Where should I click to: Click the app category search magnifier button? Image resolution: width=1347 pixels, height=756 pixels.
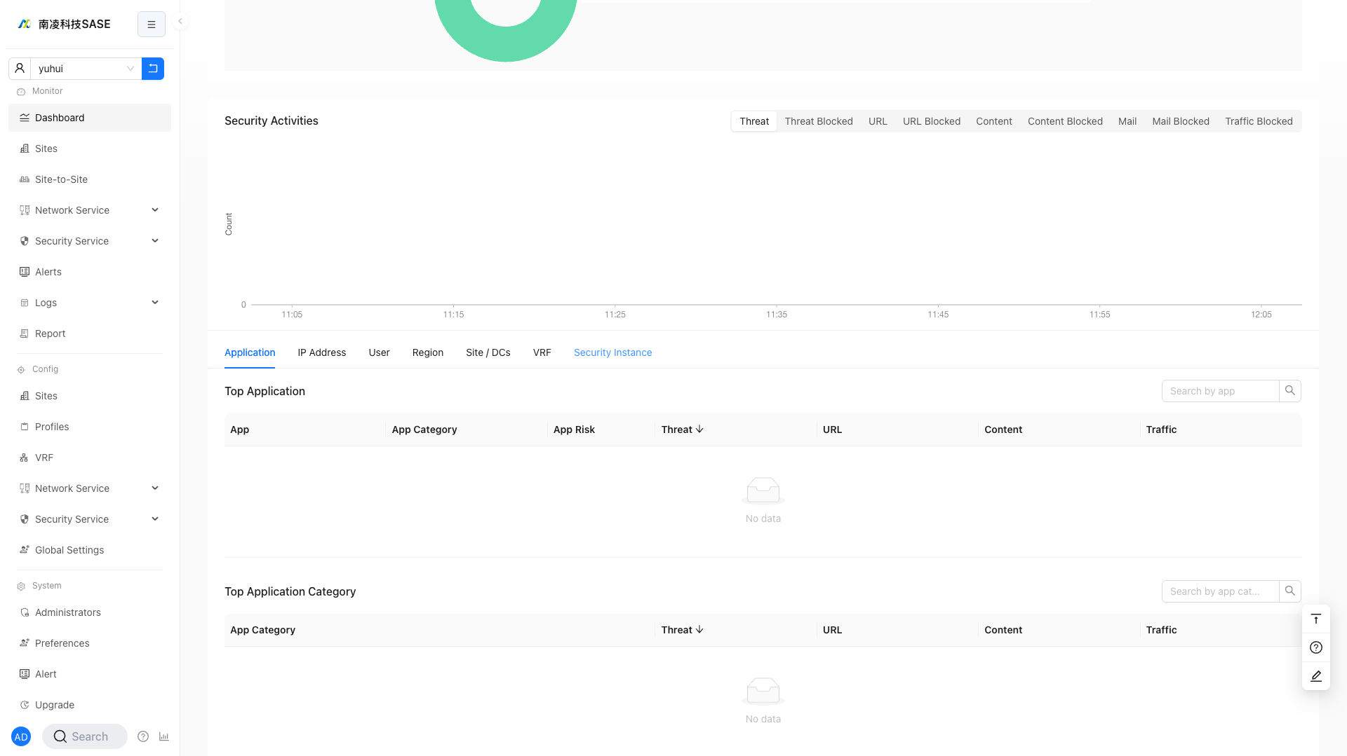[x=1290, y=591]
